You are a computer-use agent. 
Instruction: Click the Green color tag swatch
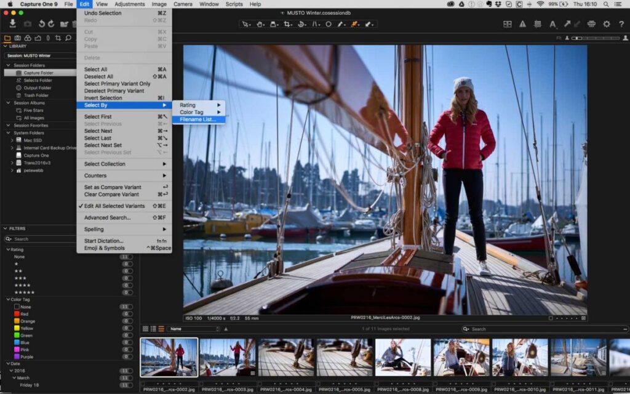click(x=17, y=336)
